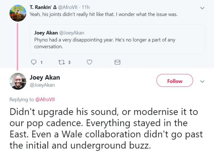Image resolution: width=214 pixels, height=155 pixels.
Task: Like T. Rankin's tweet with the heart
Action: [x=89, y=62]
